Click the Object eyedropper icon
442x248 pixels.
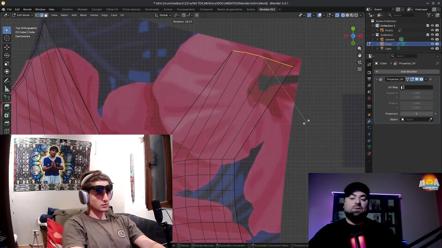[431, 120]
